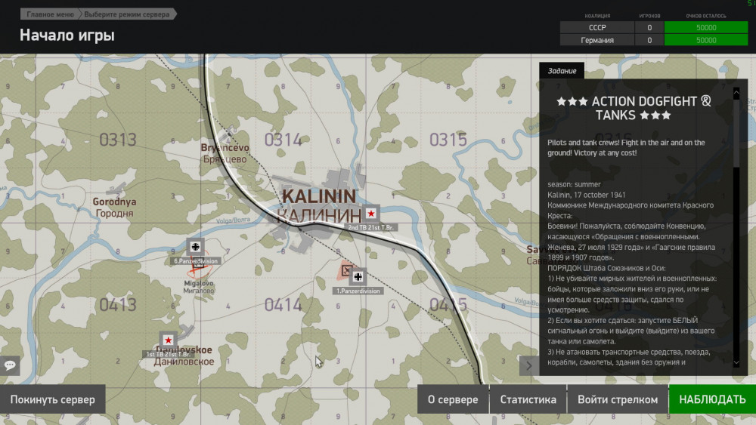Click the "Kalinin, 17 october 1941" line
Viewport: 756px width, 425px height.
click(587, 195)
